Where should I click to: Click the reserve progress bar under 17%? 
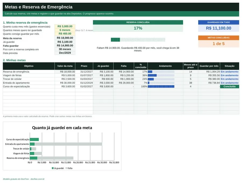[138, 40]
